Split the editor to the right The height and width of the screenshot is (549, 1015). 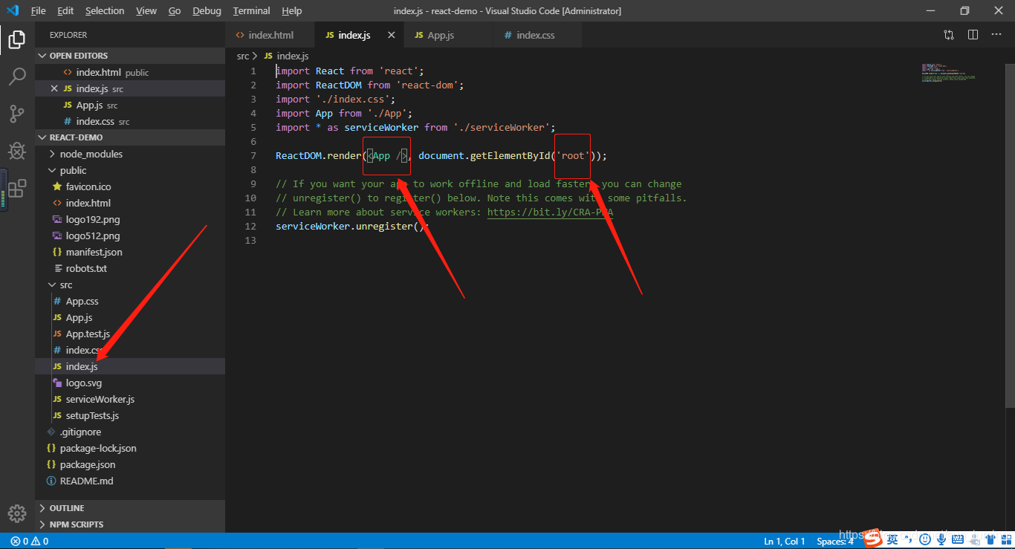coord(973,35)
